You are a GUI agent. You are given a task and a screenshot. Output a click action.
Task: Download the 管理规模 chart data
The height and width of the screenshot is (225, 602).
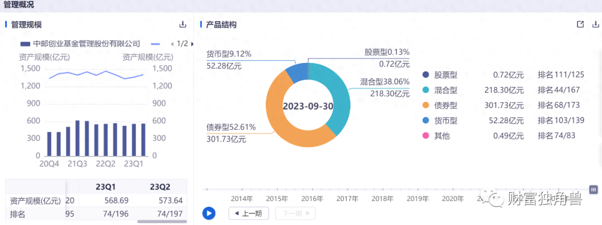click(182, 25)
